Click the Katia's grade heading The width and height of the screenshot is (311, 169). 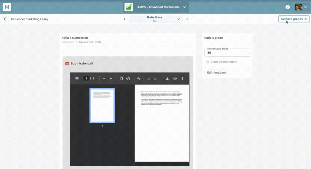pos(214,38)
